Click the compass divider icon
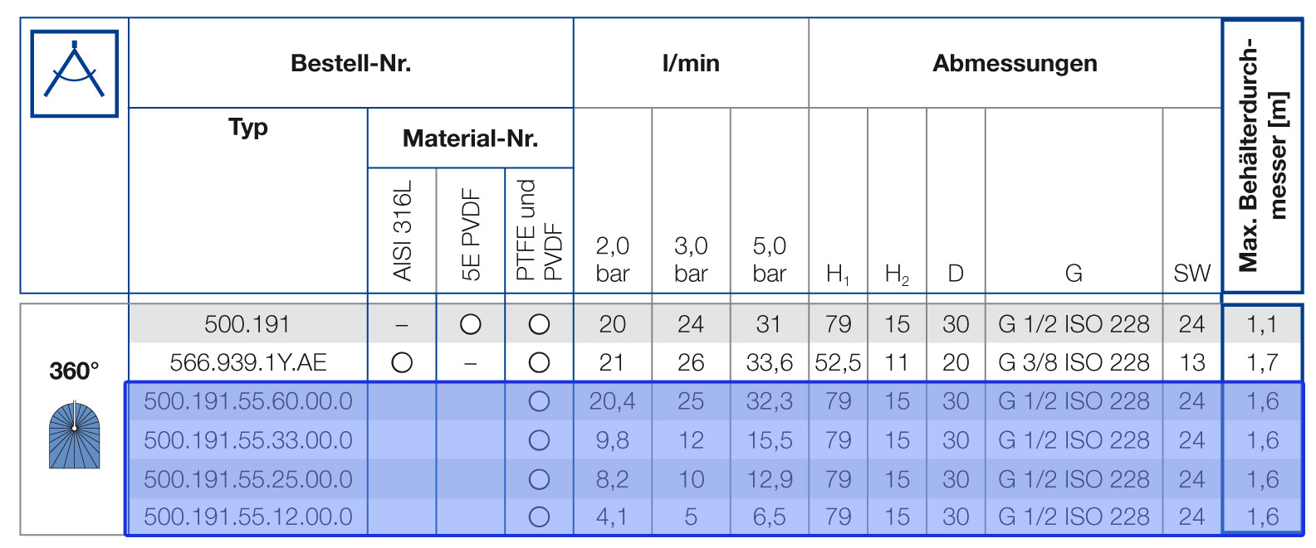This screenshot has width=1316, height=548. tap(74, 73)
